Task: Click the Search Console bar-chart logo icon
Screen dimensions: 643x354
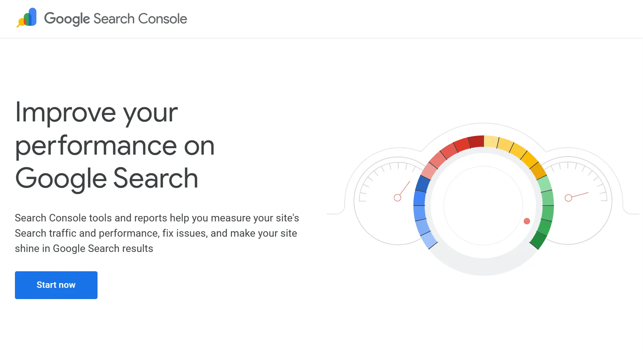Action: click(x=27, y=18)
